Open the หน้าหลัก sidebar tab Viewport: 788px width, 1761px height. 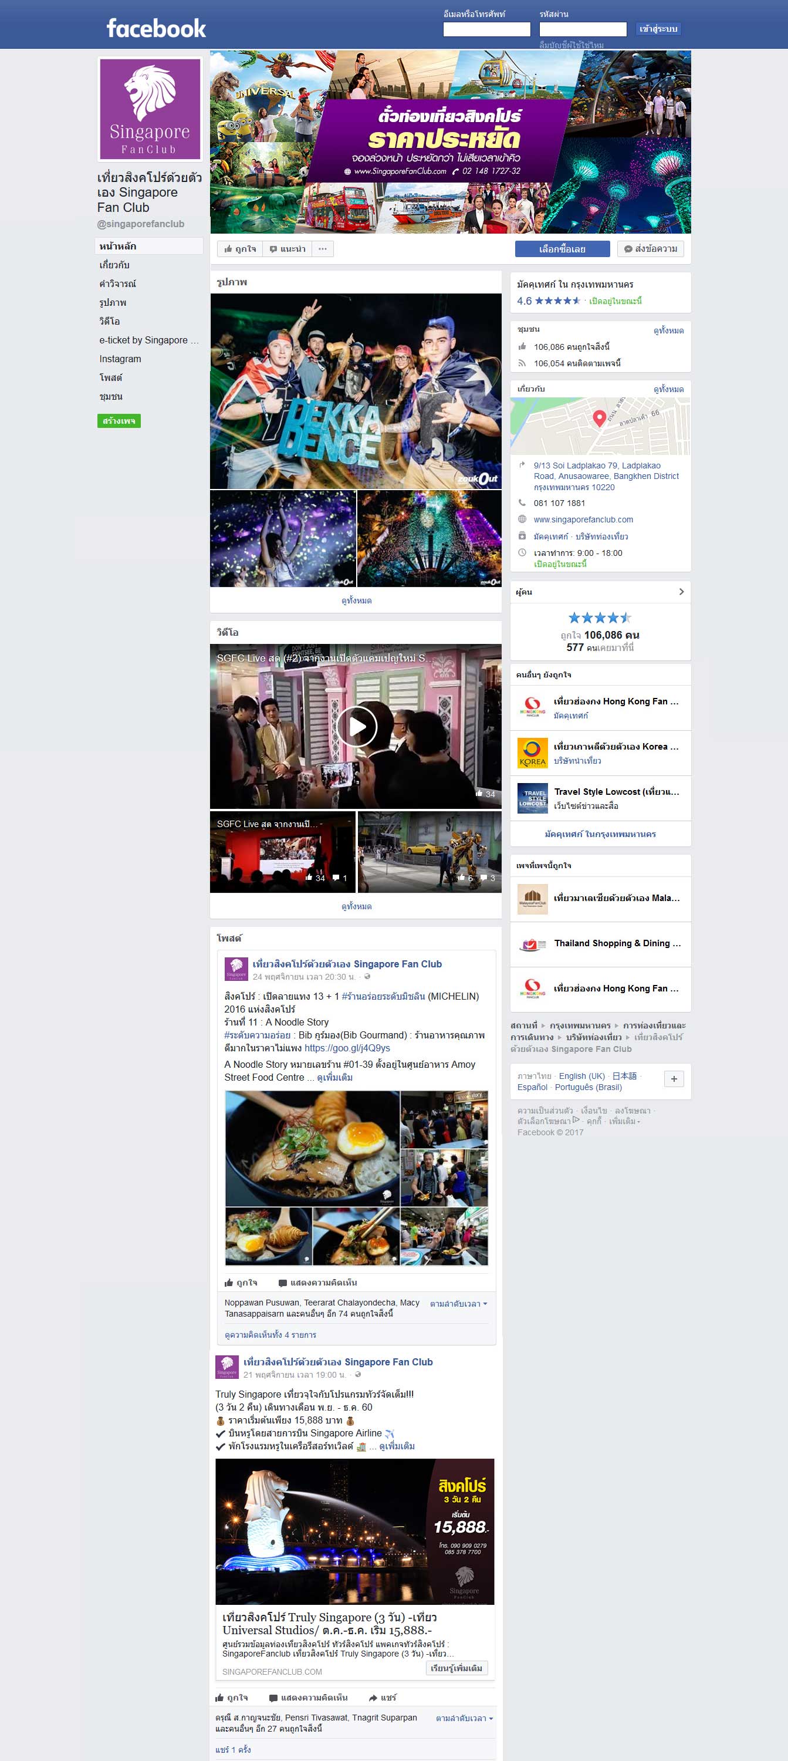[x=149, y=246]
